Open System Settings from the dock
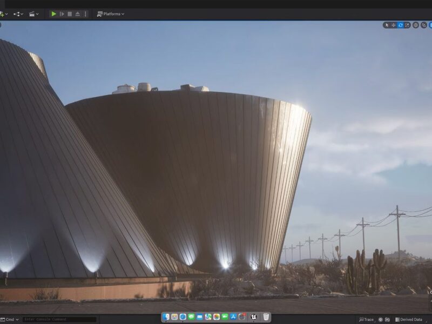 point(242,317)
